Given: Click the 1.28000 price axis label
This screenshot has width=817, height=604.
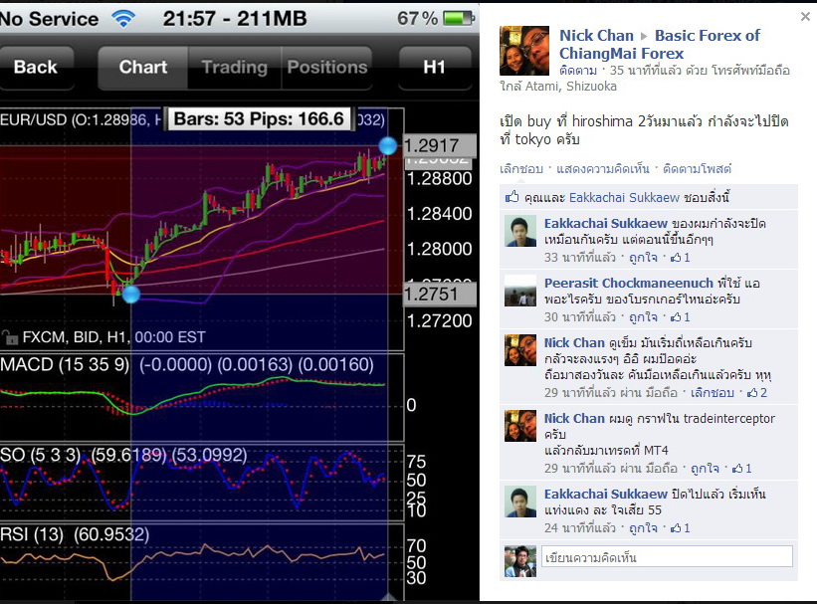Looking at the screenshot, I should tap(439, 249).
